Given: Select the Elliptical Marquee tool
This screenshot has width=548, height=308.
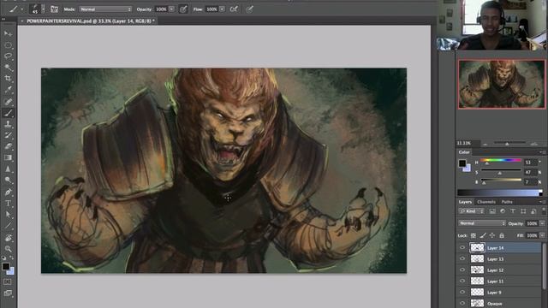Looking at the screenshot, I should 8,45.
